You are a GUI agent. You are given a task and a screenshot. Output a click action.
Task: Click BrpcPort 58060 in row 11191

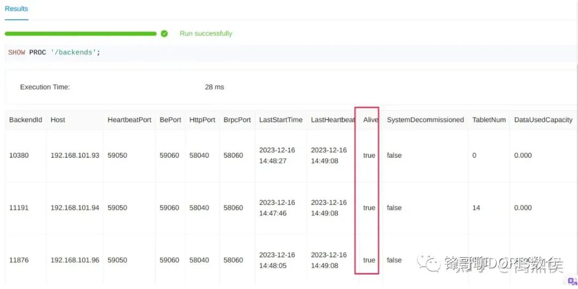tap(233, 208)
